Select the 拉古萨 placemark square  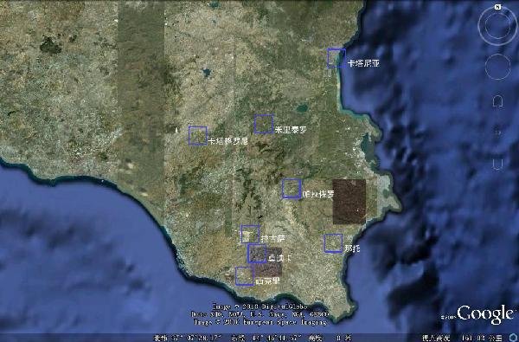(x=250, y=234)
